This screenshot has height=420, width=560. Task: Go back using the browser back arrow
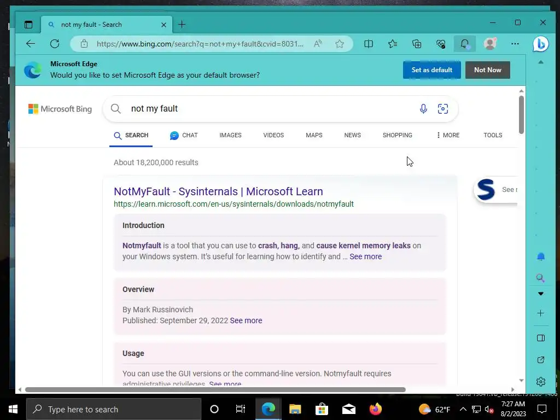pos(31,44)
